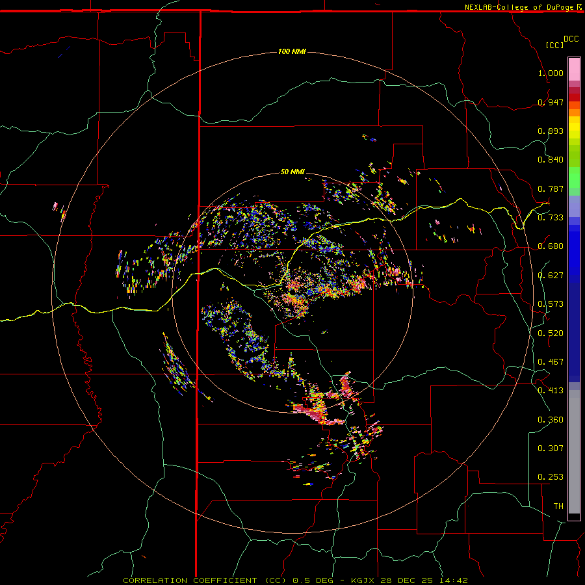Click the 0.413 legend value
The height and width of the screenshot is (585, 585).
(x=551, y=391)
